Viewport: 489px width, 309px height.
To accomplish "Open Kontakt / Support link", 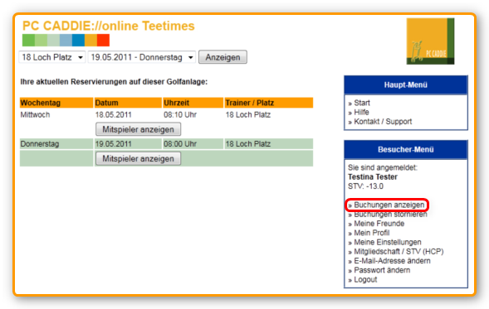I will (383, 122).
